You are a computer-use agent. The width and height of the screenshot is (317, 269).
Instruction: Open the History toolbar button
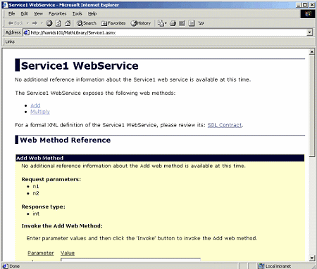click(x=141, y=23)
